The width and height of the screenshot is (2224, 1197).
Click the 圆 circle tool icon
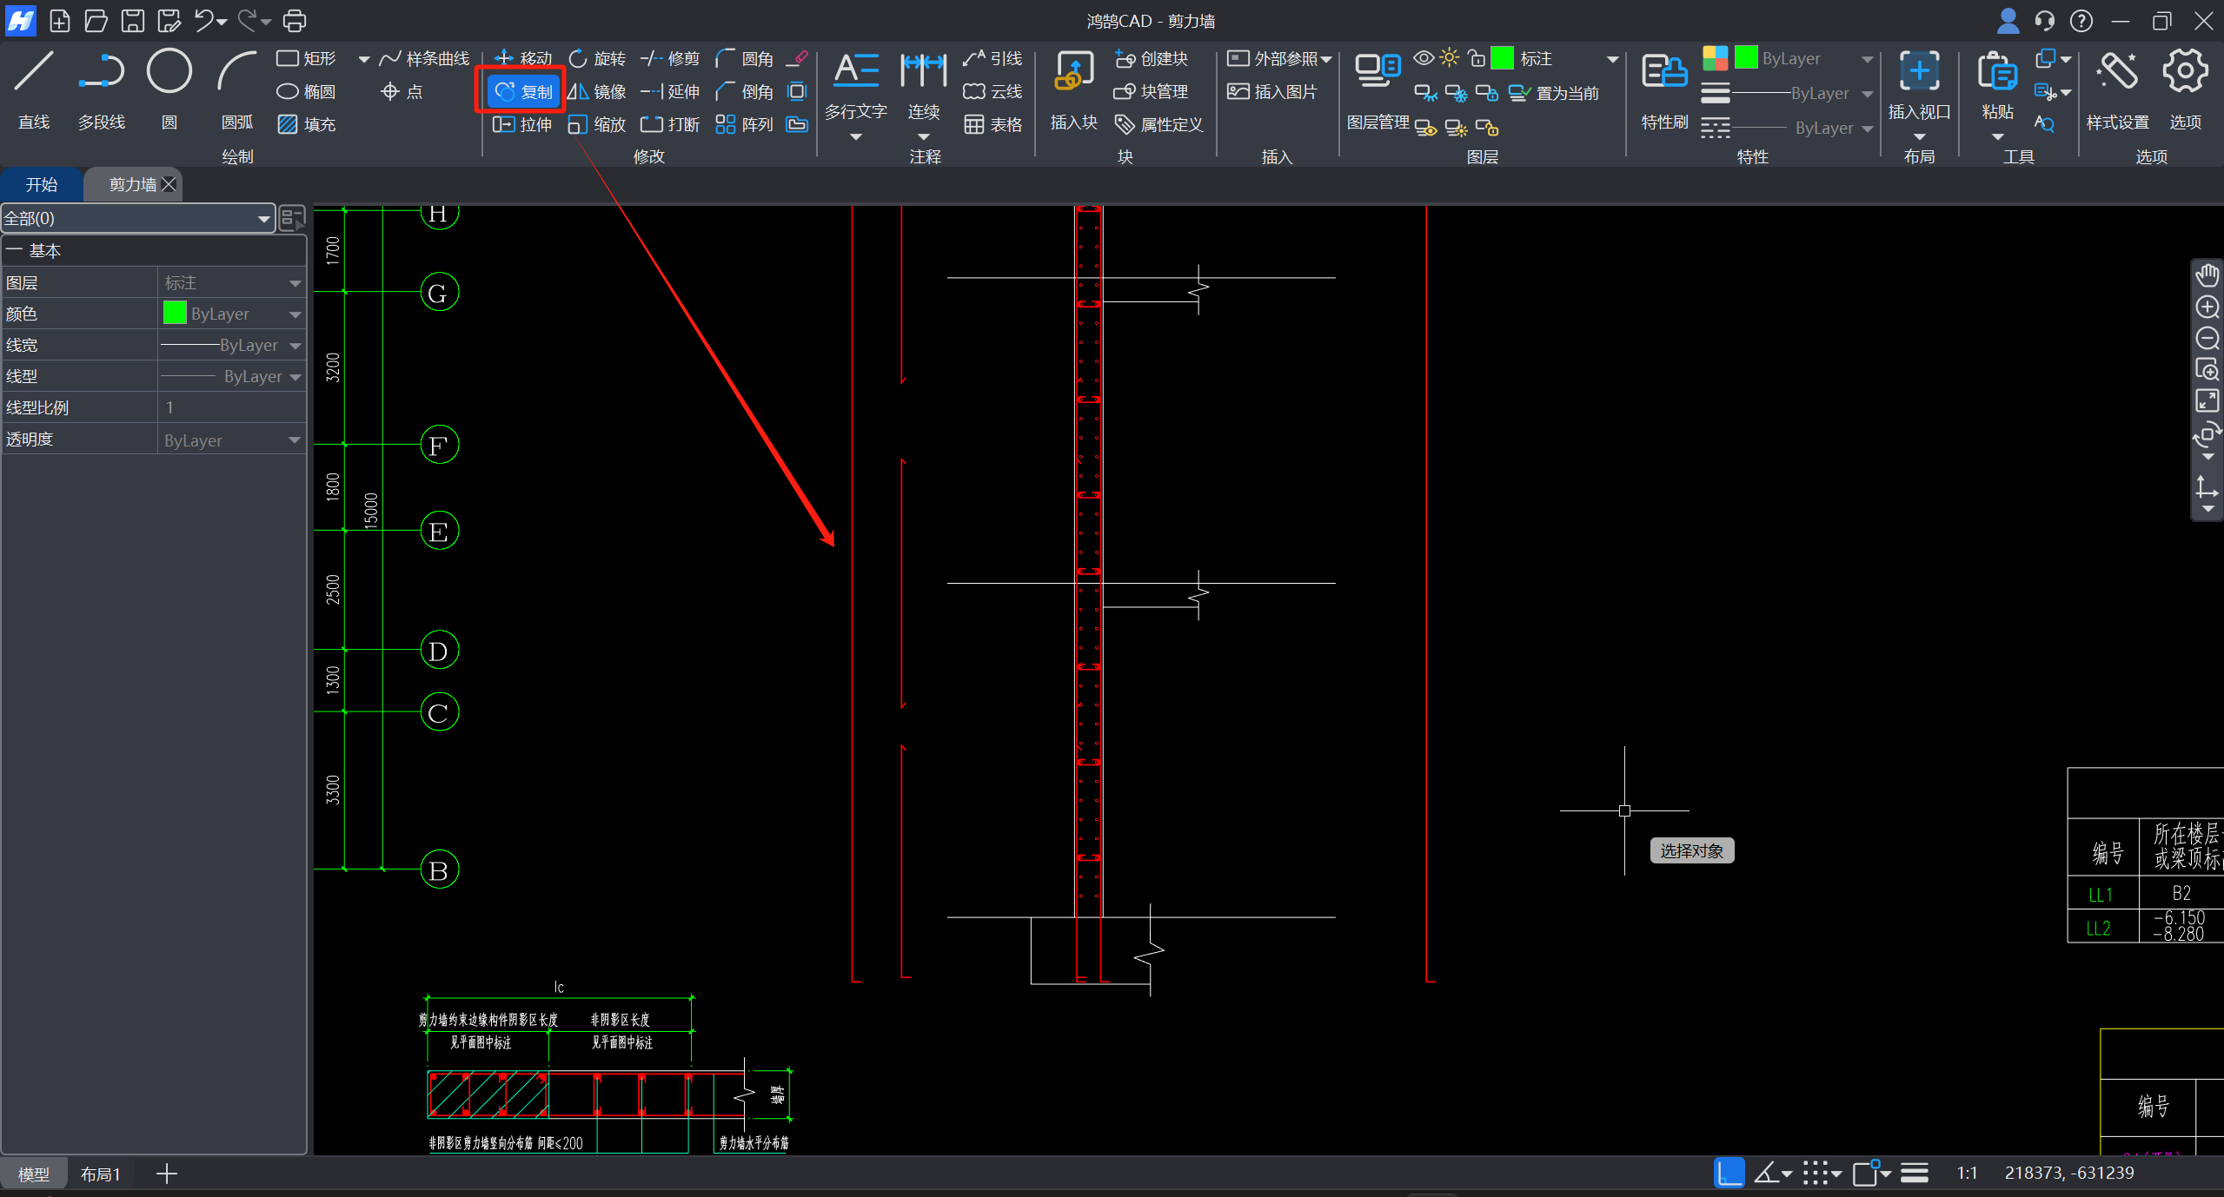click(x=169, y=72)
